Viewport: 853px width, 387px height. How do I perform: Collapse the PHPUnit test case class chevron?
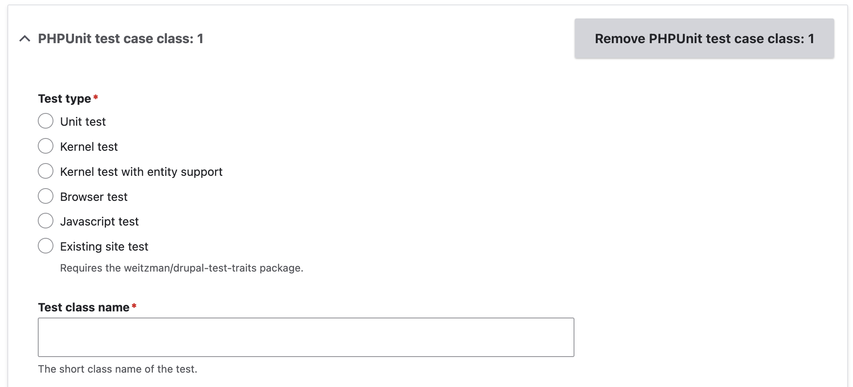point(25,39)
